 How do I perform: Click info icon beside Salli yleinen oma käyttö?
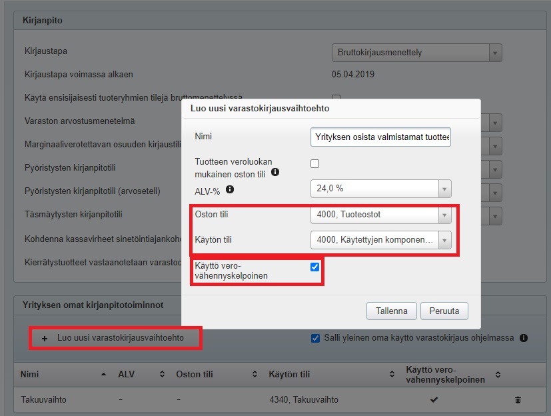click(x=524, y=338)
